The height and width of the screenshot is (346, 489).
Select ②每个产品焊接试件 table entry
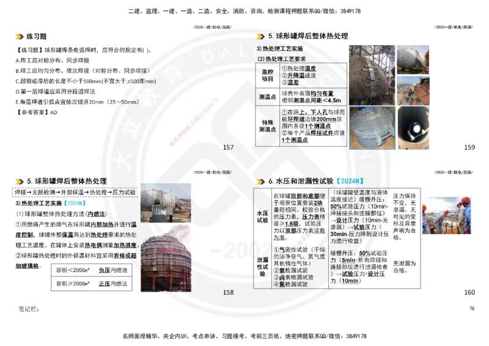click(313, 136)
